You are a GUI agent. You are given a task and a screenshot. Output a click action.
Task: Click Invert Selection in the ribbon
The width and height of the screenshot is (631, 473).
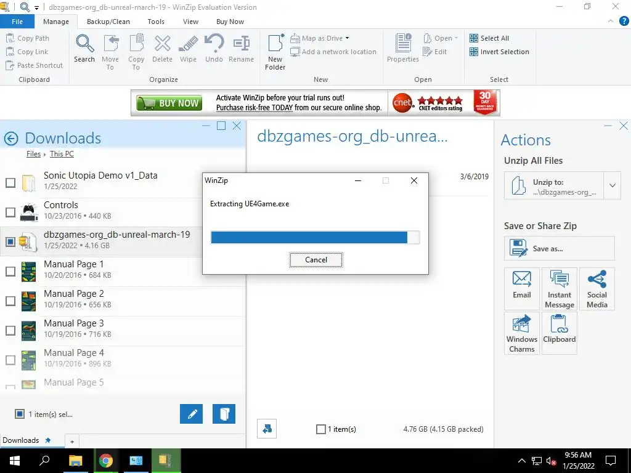coord(499,52)
